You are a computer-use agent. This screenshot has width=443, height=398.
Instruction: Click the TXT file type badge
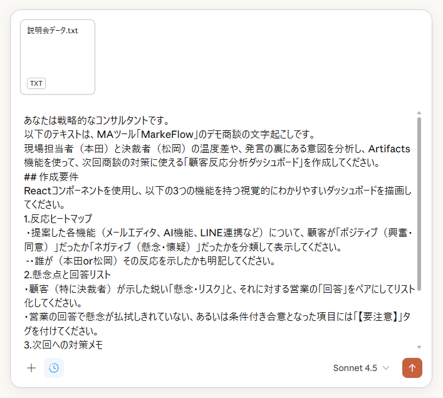point(36,83)
